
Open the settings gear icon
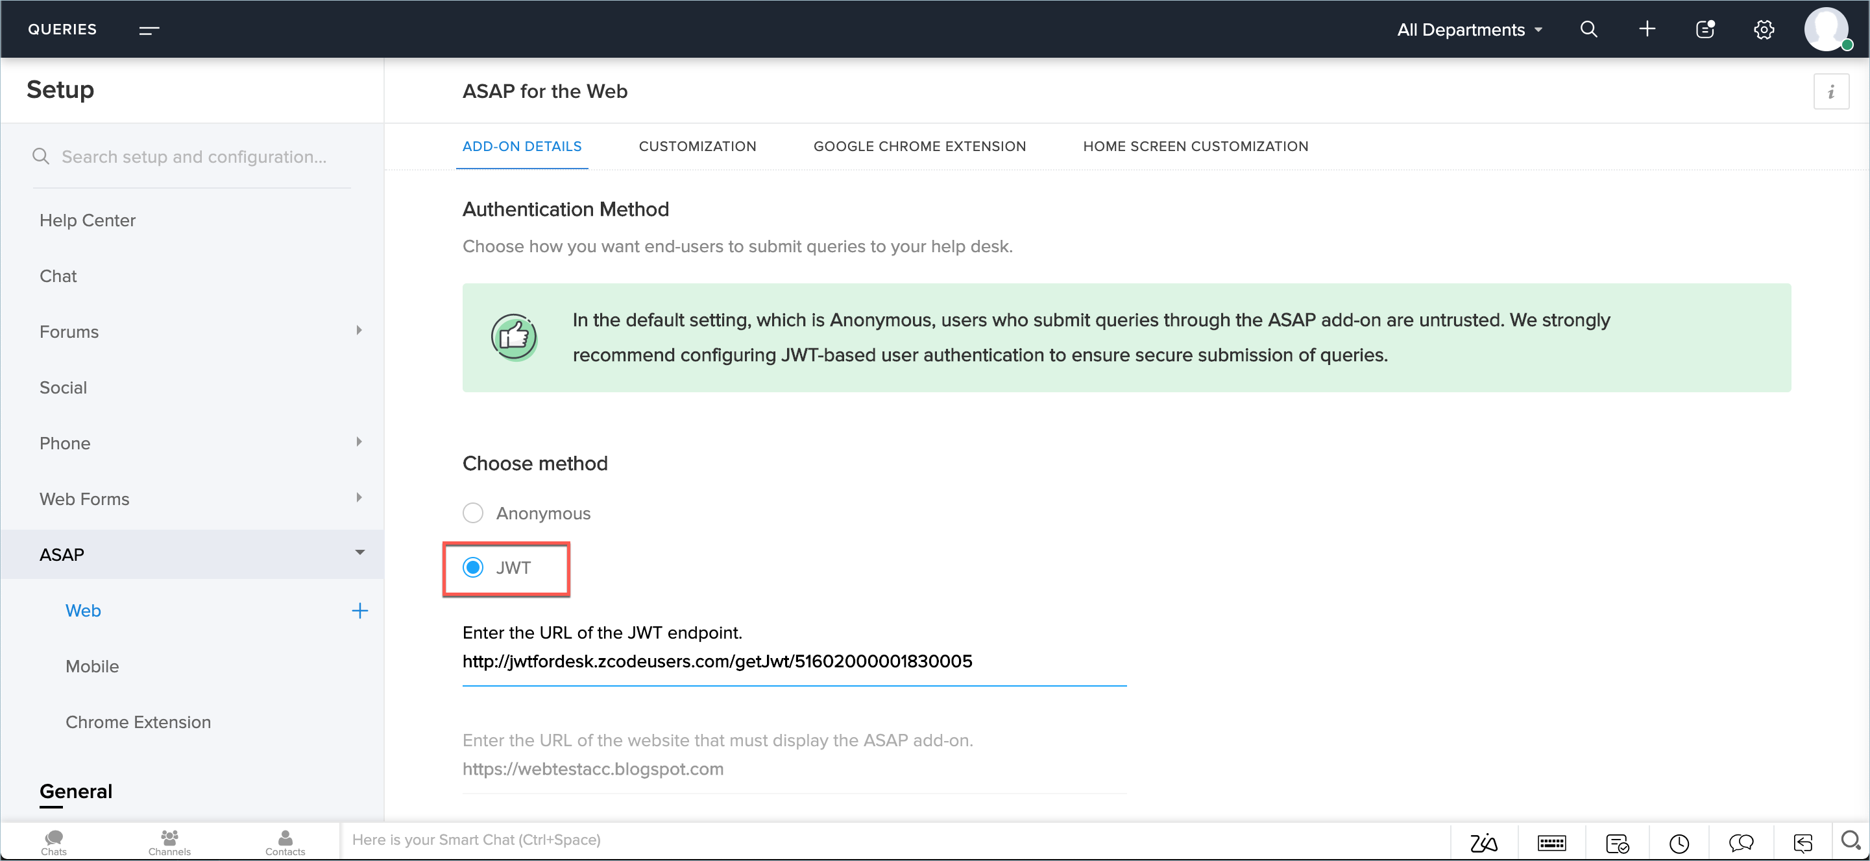click(x=1764, y=29)
